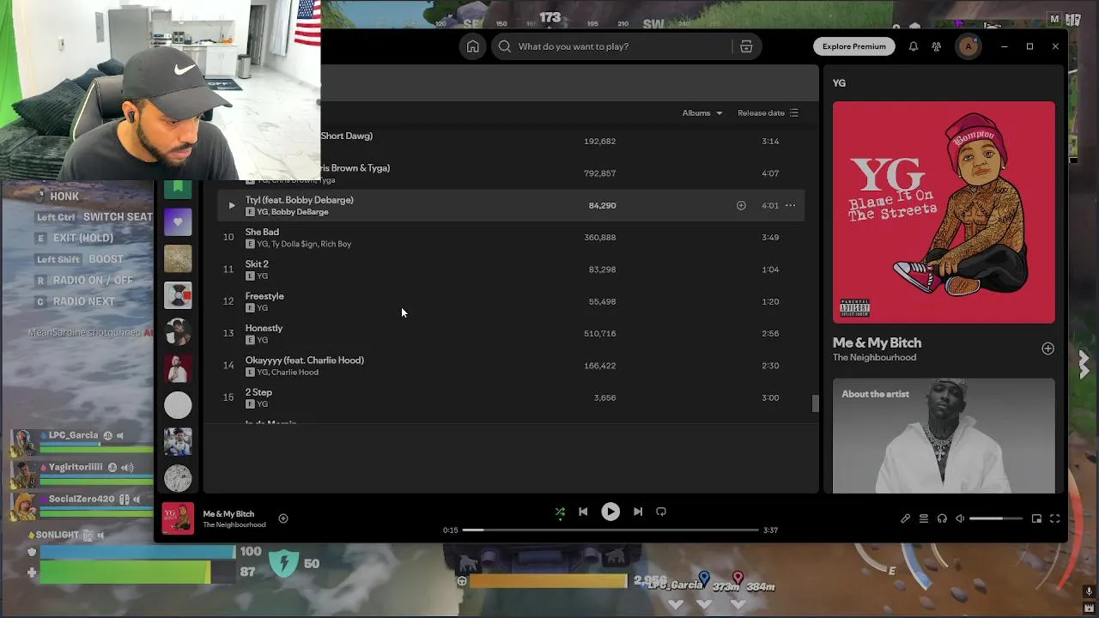Click the tracklist vertical scrollbar

816,403
